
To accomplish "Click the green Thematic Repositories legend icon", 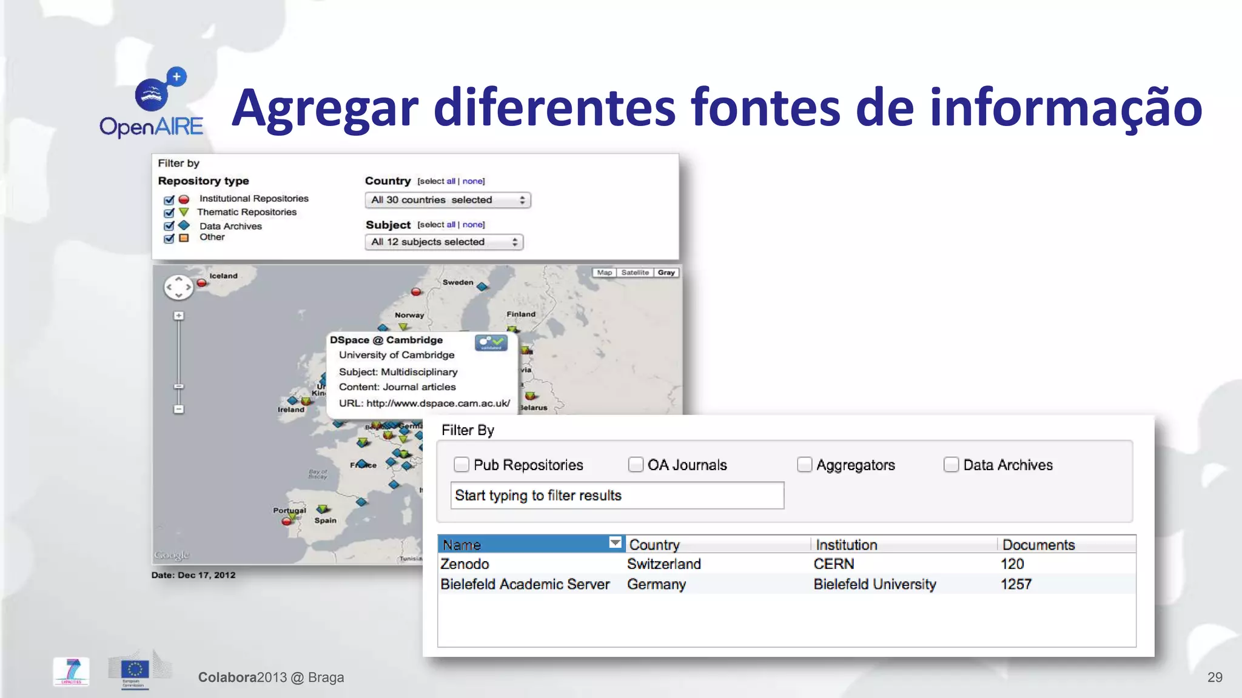I will point(184,212).
